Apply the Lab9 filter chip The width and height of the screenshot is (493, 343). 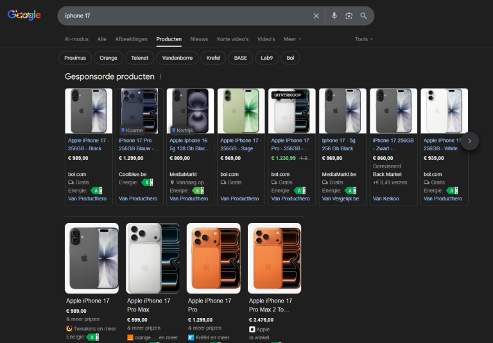pos(266,58)
